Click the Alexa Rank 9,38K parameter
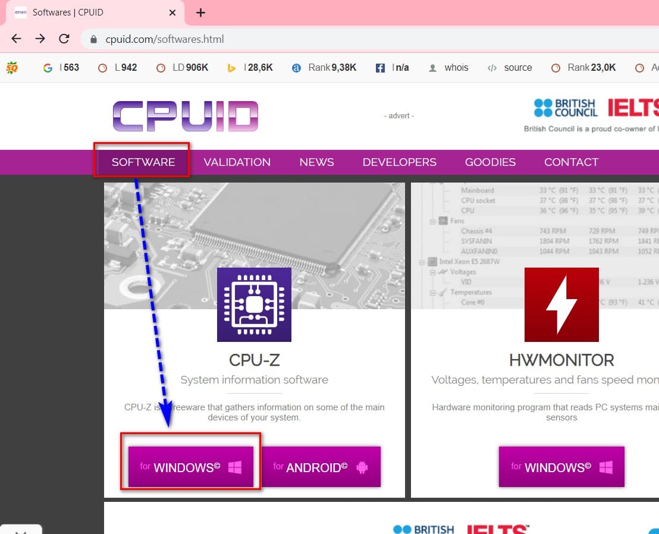659x534 pixels. [324, 68]
